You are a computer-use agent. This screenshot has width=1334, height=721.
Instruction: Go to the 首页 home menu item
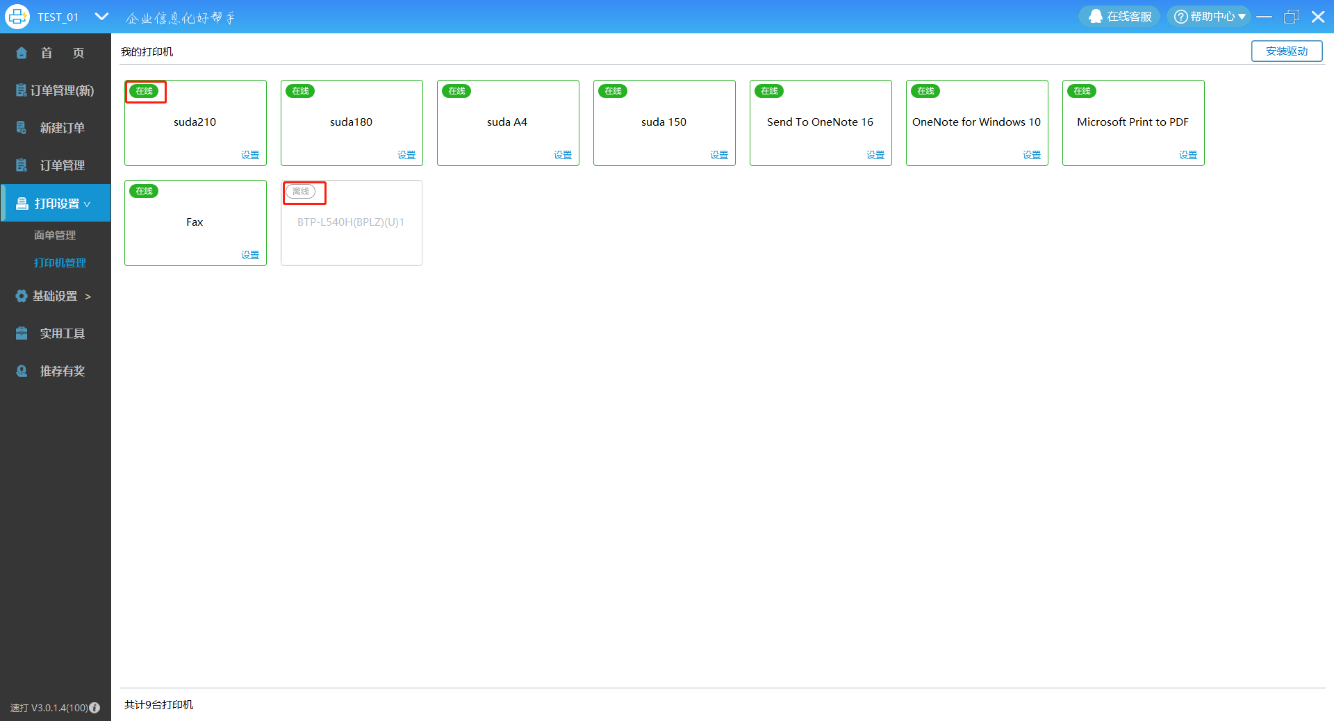pos(56,53)
